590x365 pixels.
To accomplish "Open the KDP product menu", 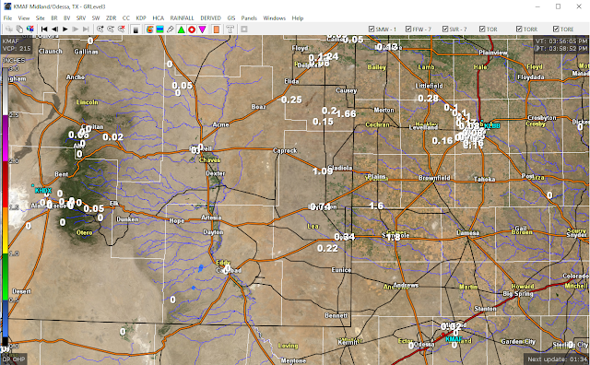I will point(141,18).
